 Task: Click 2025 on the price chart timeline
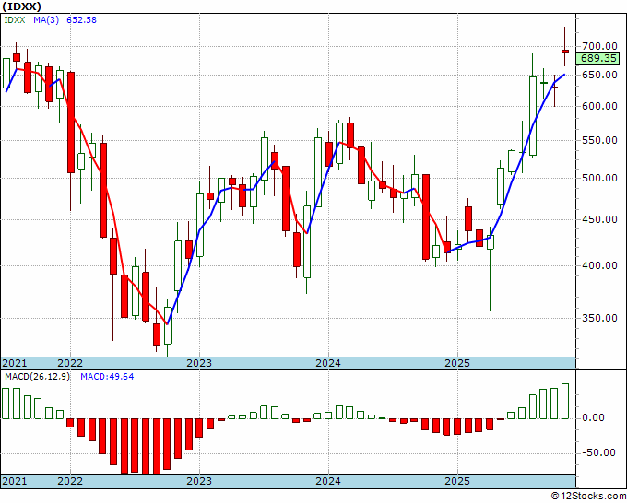(x=457, y=363)
